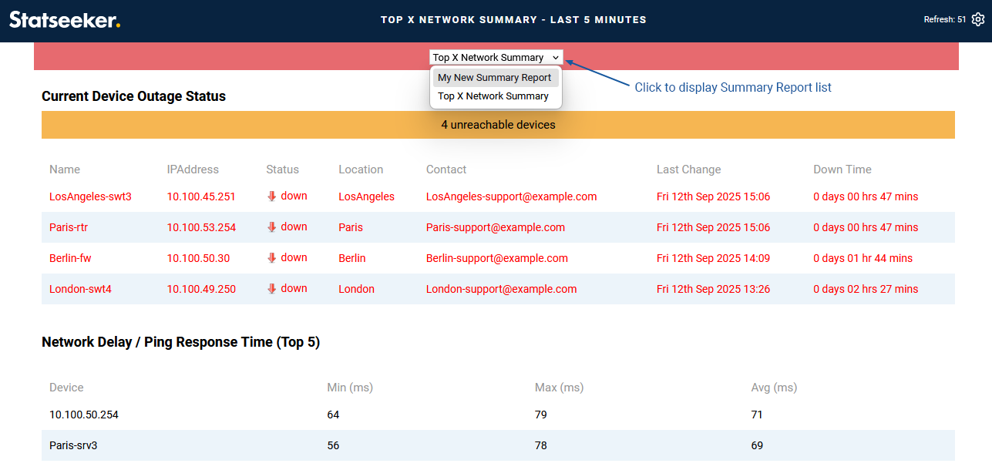992x470 pixels.
Task: Click the Refresh countdown text
Action: click(944, 20)
